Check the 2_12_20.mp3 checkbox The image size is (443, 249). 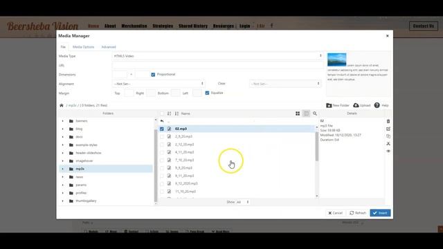pyautogui.click(x=162, y=145)
